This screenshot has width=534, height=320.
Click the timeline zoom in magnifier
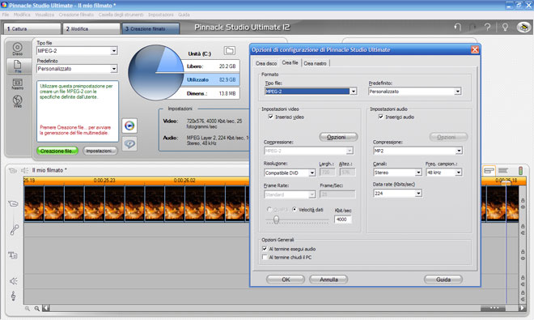click(36, 309)
